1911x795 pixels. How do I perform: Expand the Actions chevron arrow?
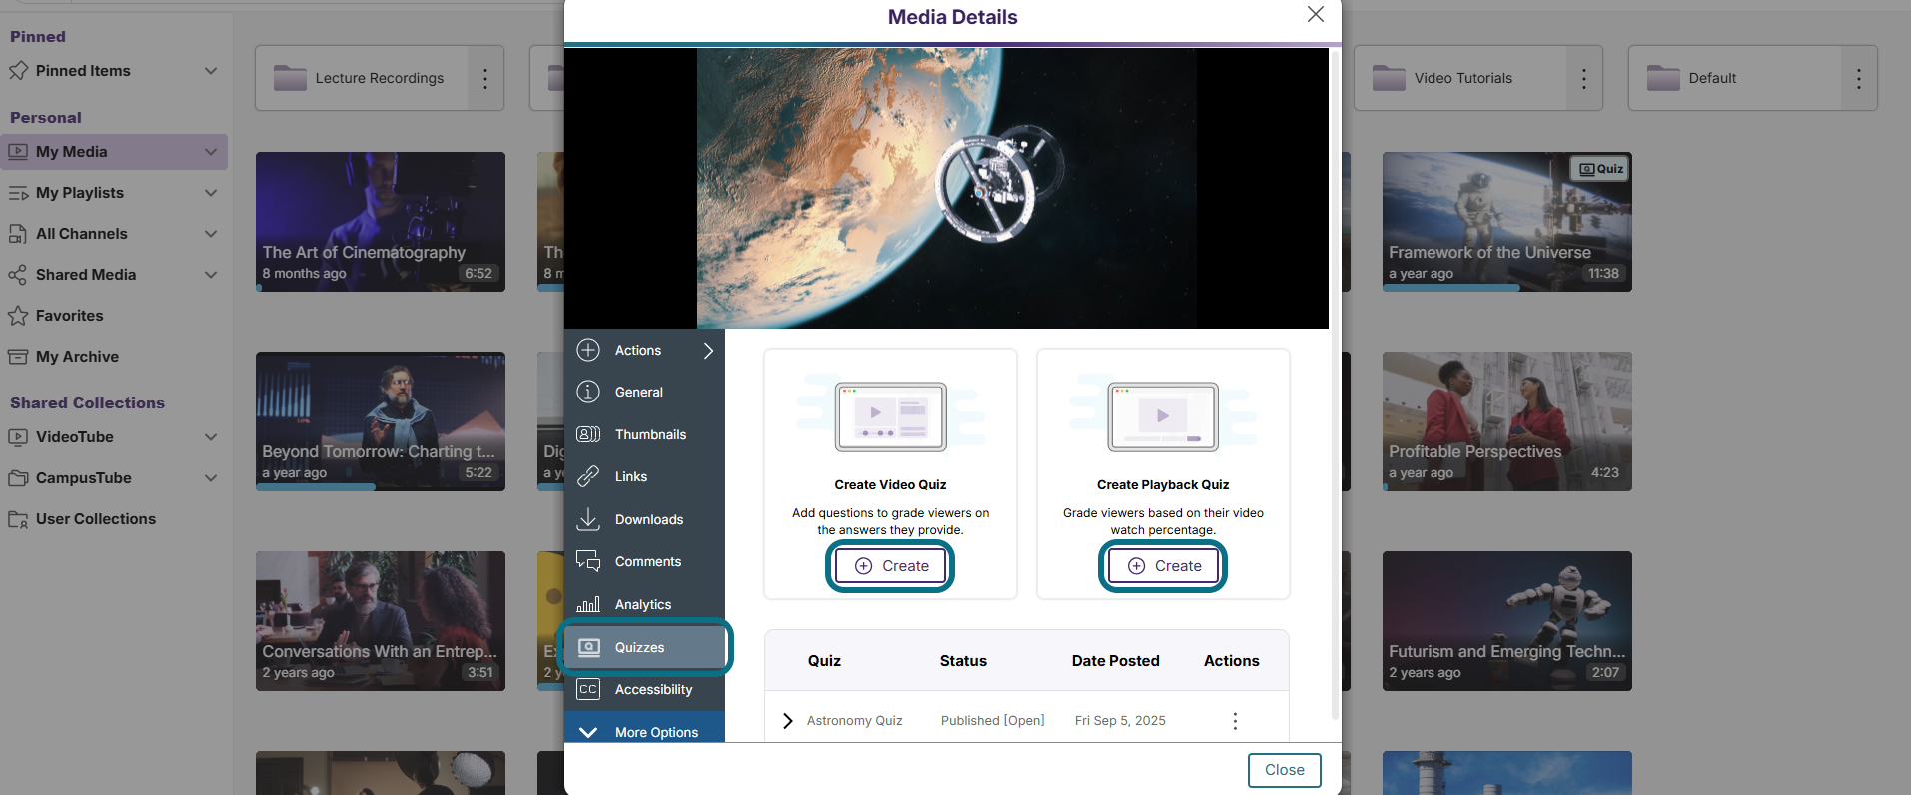(708, 351)
